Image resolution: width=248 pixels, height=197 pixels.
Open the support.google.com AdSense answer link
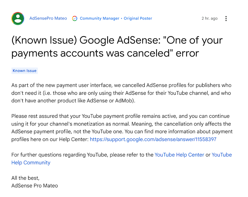point(153,139)
